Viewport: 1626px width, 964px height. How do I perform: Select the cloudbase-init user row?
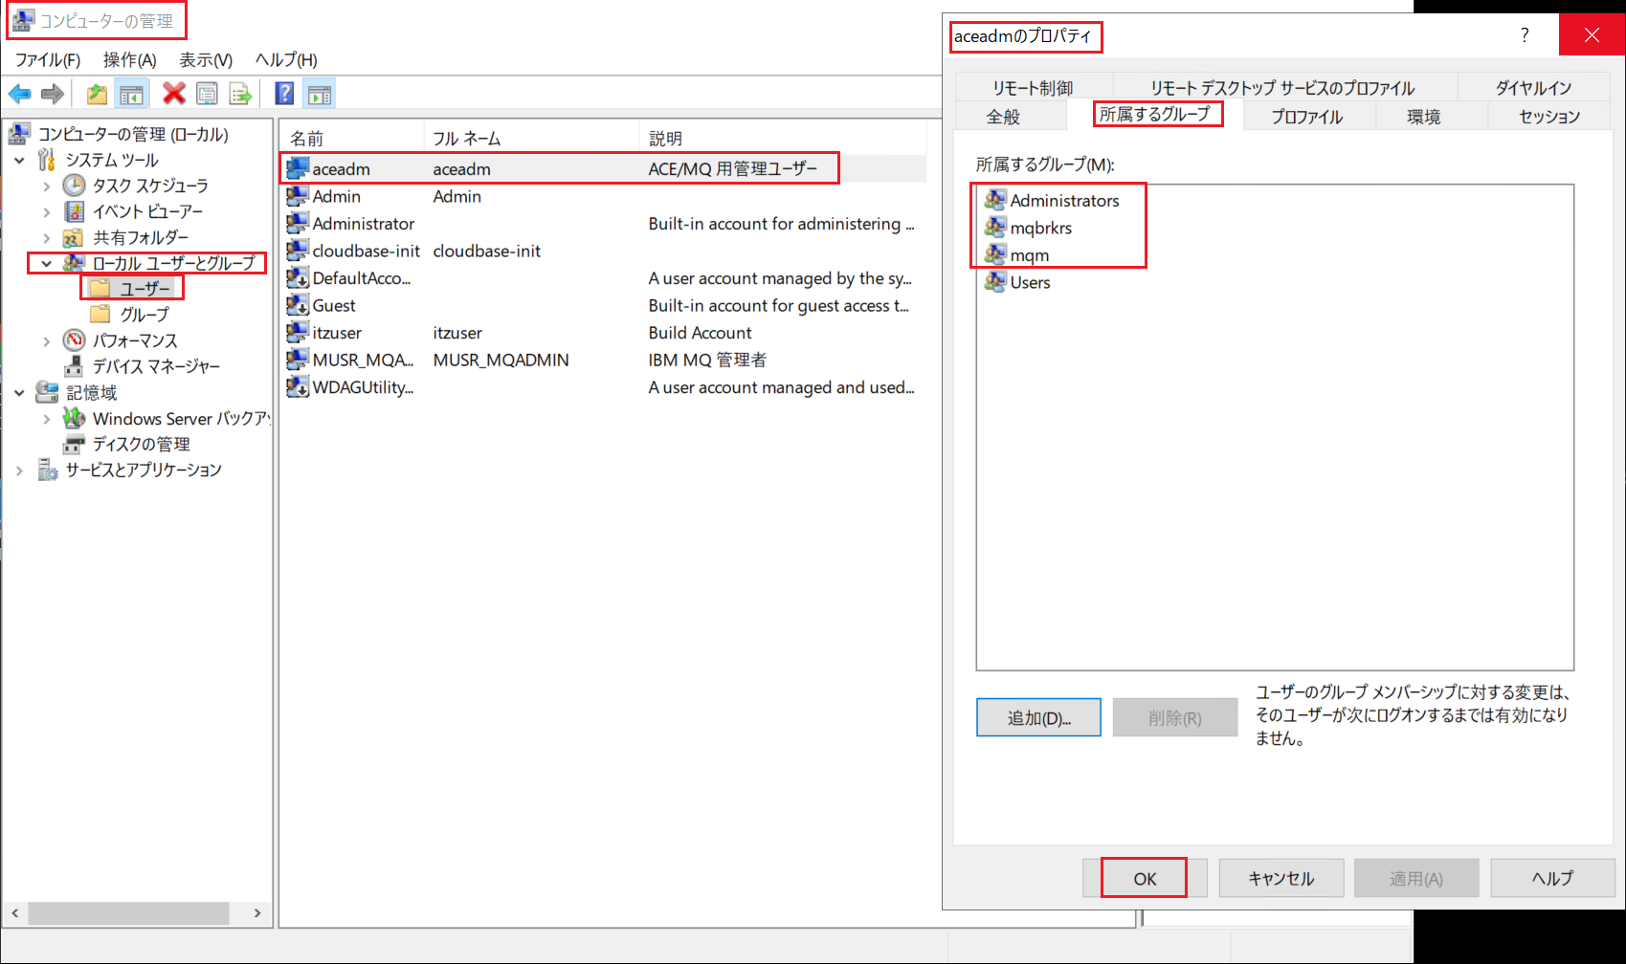(604, 251)
